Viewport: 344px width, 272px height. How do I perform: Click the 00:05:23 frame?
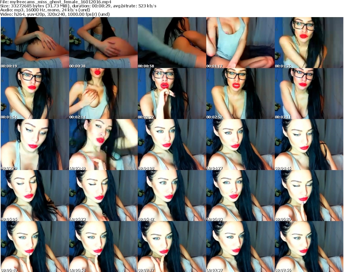pos(103,196)
